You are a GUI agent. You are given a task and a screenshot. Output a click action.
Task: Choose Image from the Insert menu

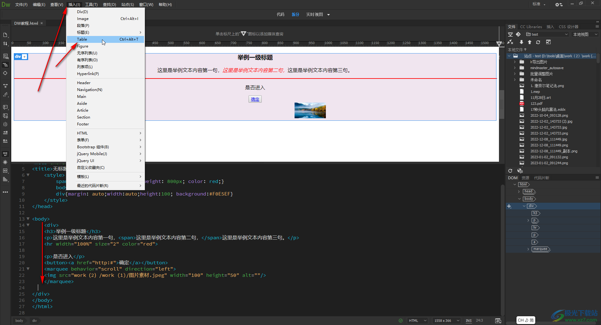pyautogui.click(x=105, y=19)
